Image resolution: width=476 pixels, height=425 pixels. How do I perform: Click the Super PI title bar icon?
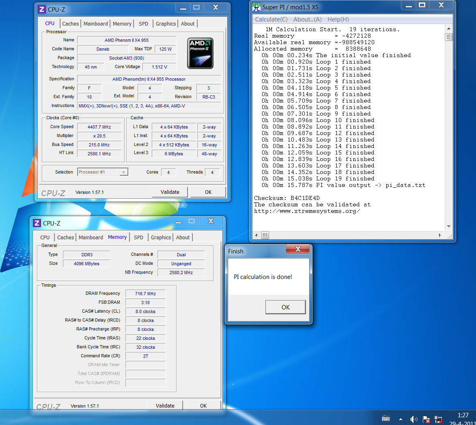tap(256, 7)
